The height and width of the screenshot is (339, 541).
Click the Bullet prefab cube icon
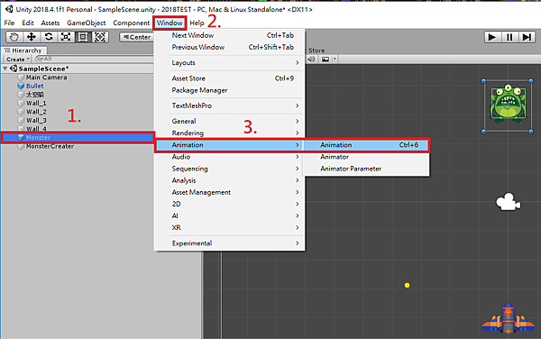[x=21, y=86]
